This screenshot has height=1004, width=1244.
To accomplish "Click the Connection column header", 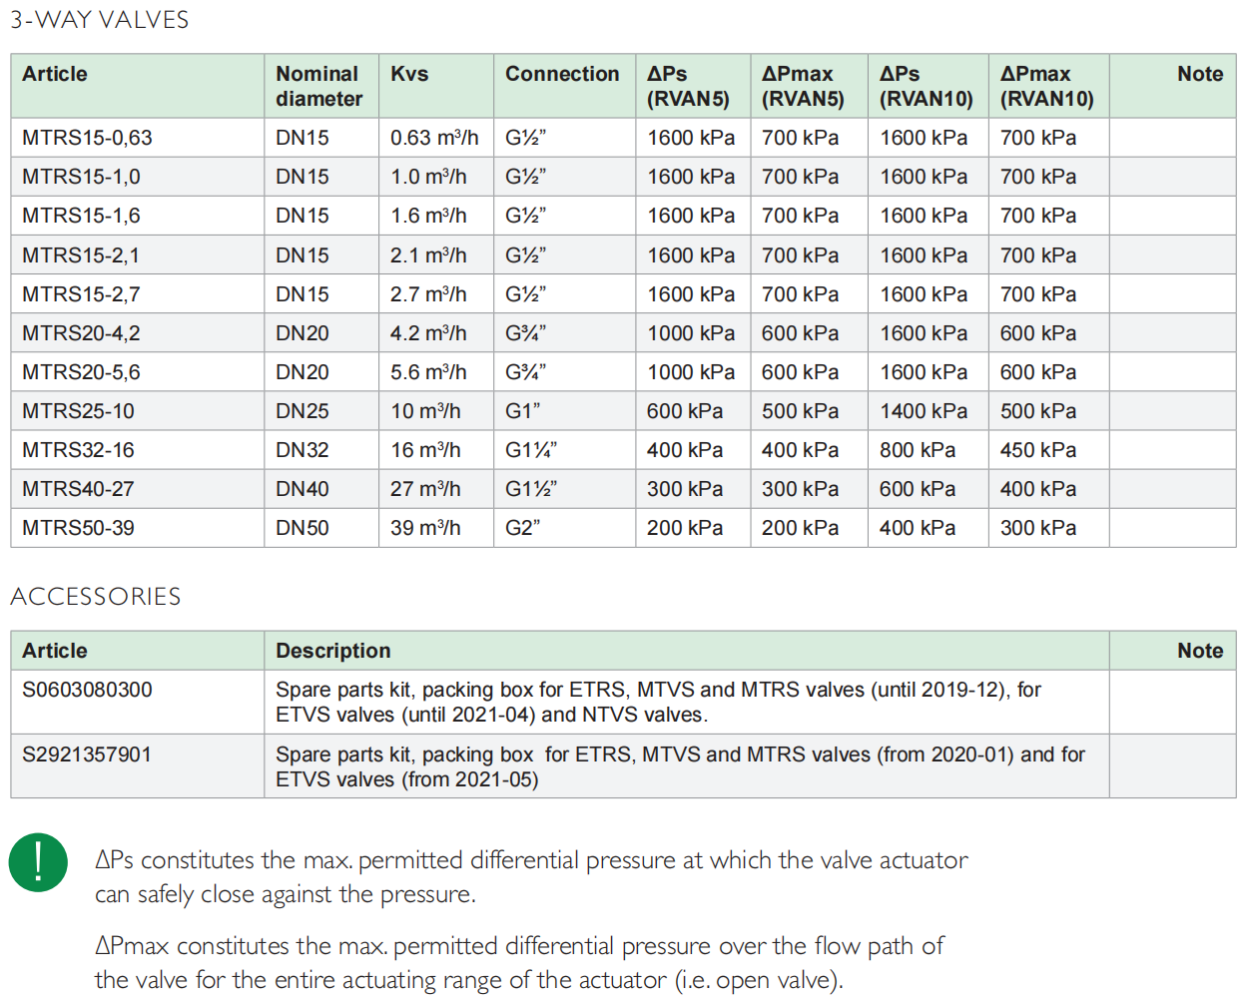I will point(562,74).
